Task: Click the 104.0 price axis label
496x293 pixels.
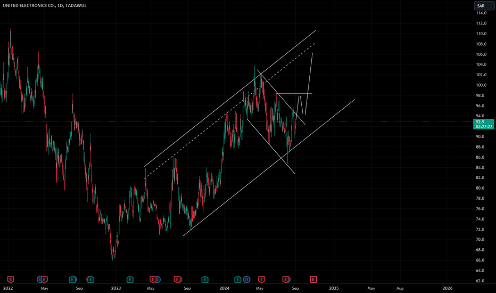Action: pos(481,64)
